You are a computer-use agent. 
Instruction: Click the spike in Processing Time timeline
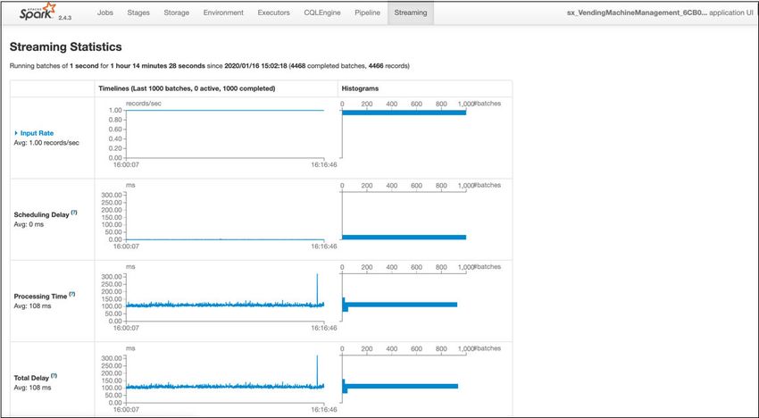point(317,289)
